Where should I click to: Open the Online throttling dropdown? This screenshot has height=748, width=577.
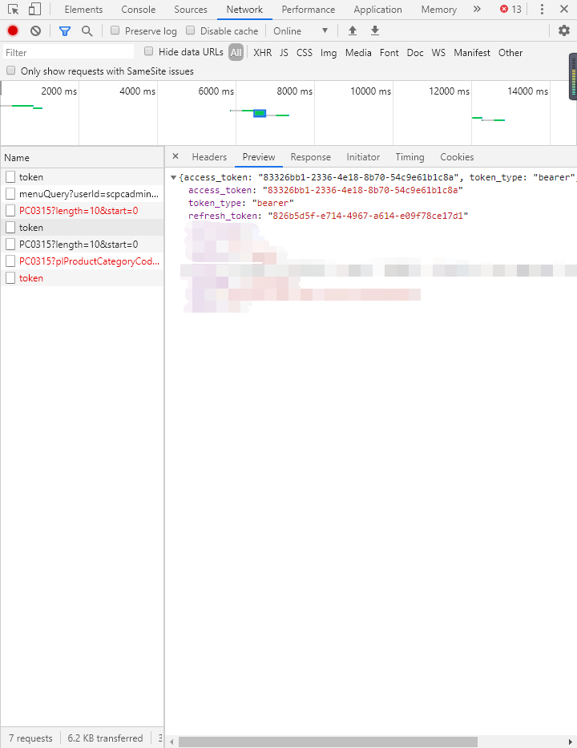[301, 31]
